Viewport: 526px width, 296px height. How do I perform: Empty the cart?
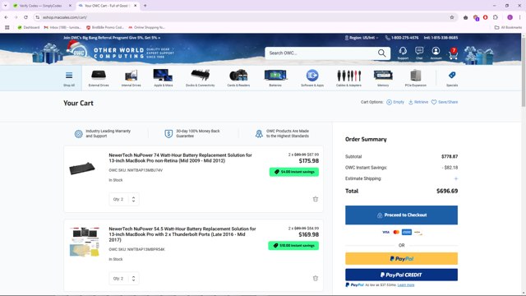click(395, 102)
